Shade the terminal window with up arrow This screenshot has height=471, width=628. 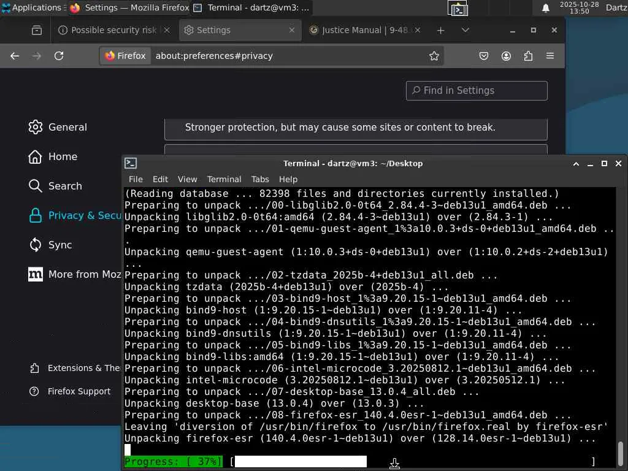click(x=576, y=164)
